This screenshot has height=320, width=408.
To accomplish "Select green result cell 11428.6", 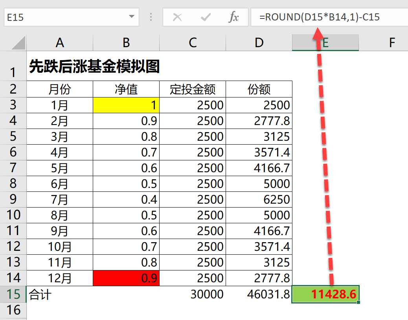I will point(325,294).
